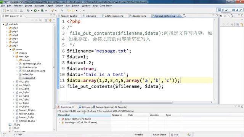Start the Debug toolbar icon

(x=28, y=11)
